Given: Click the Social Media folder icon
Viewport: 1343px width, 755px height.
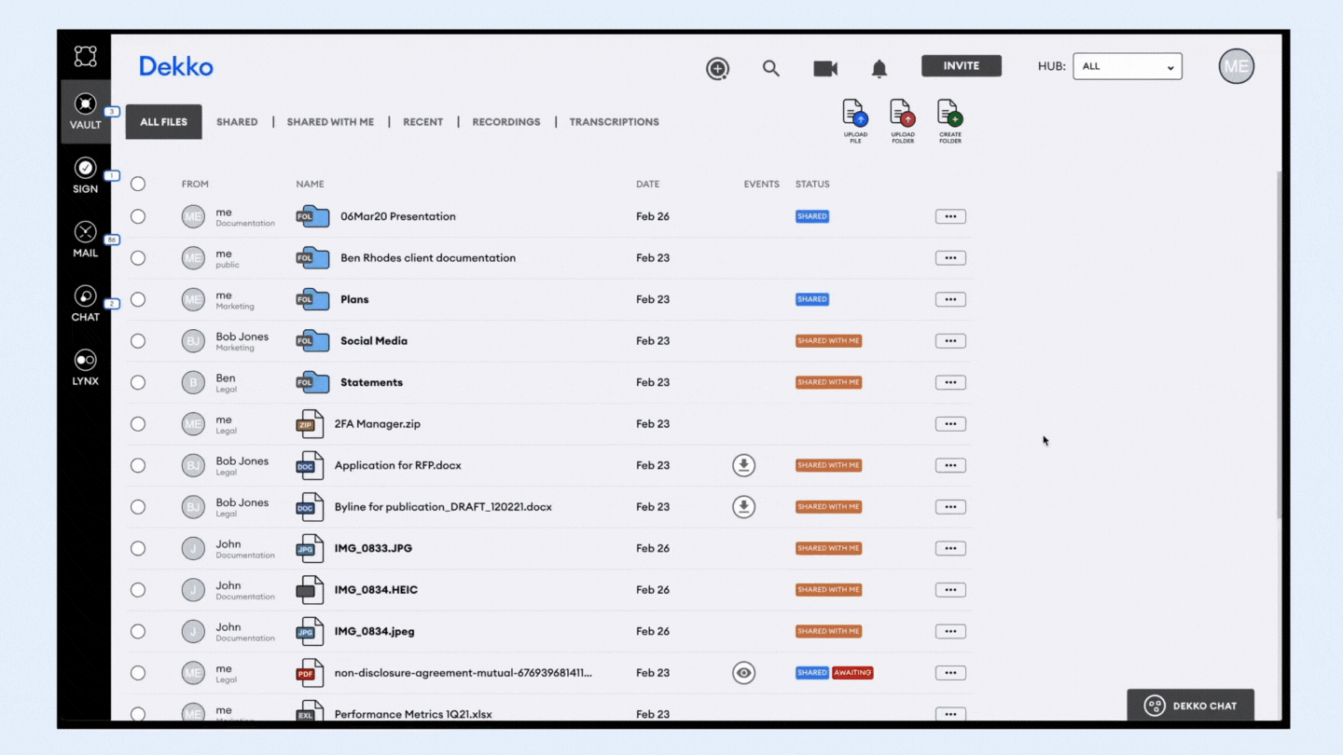Looking at the screenshot, I should 312,341.
